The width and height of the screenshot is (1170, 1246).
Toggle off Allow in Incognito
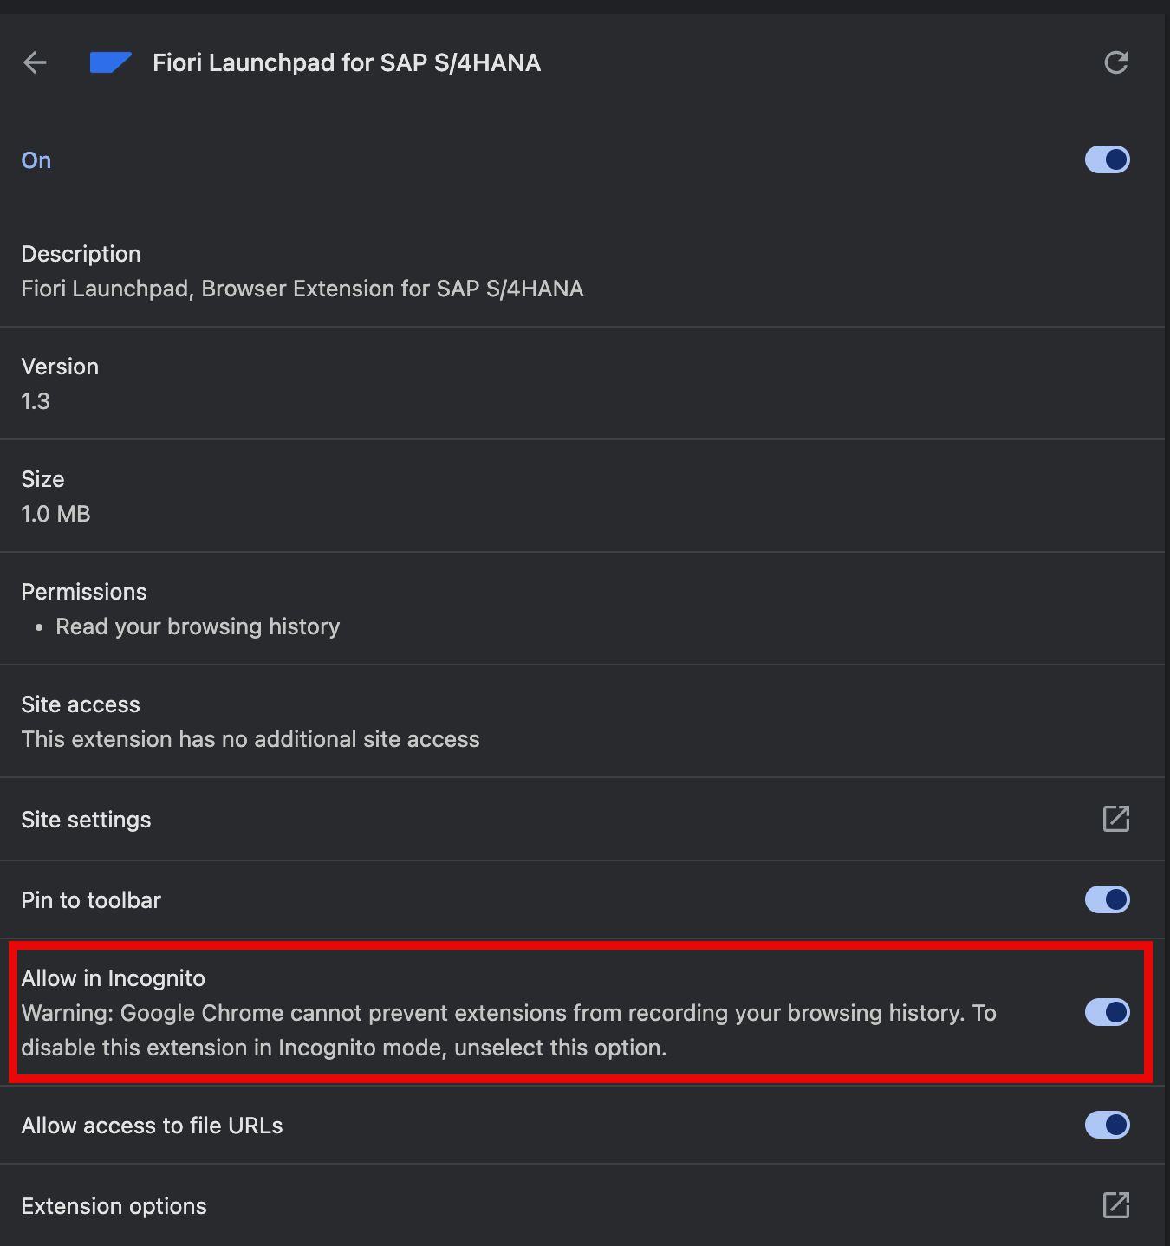[1108, 1012]
